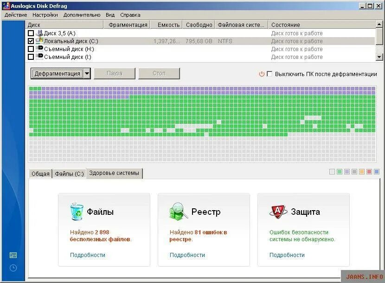Click the blue legend swatch
This screenshot has height=283, width=385.
click(376, 172)
